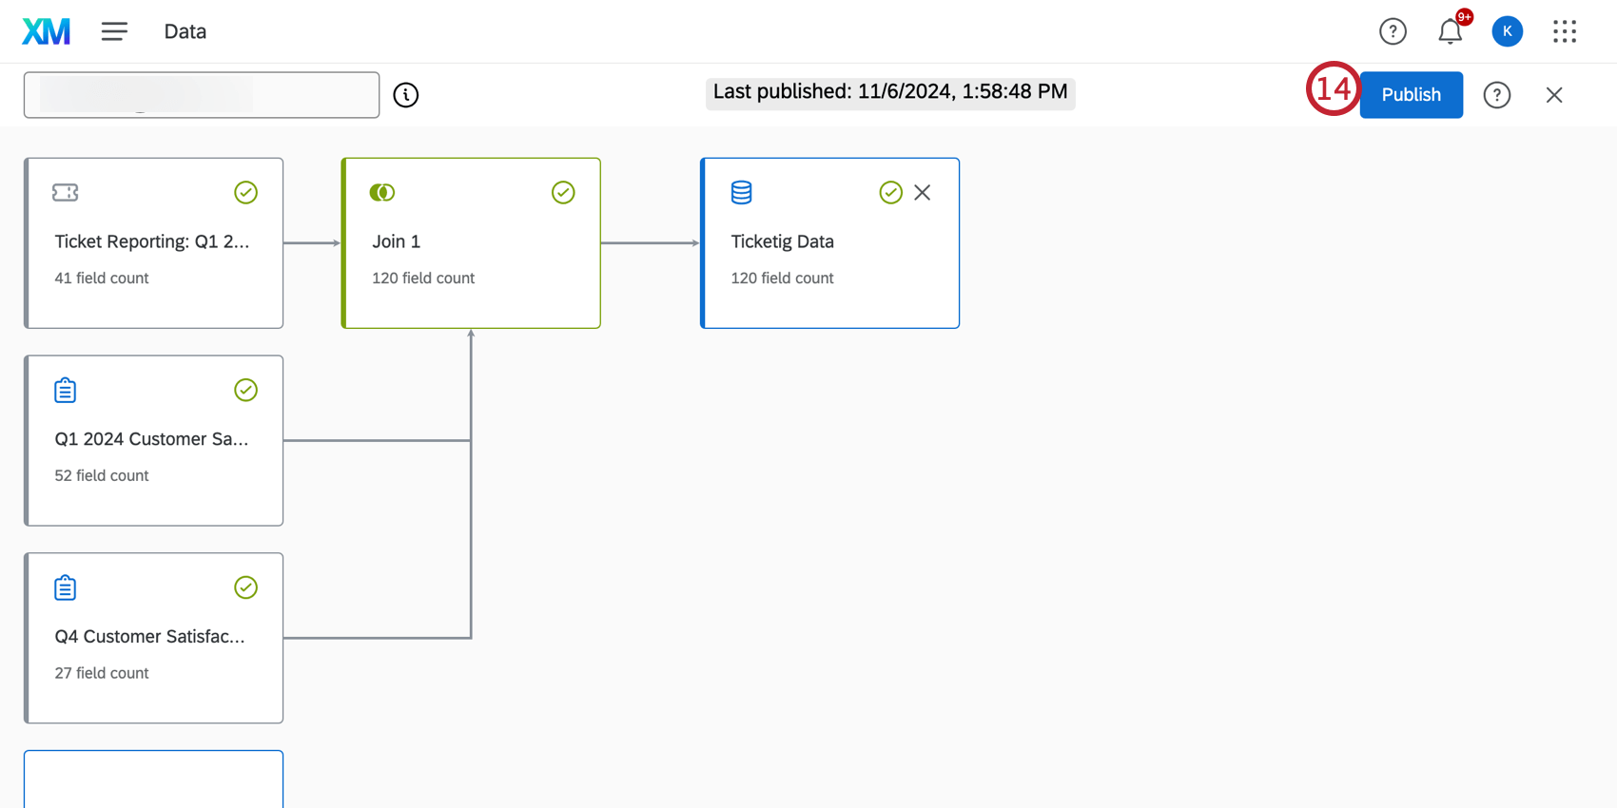
Task: Click the notification bell with 9+ badge
Action: (x=1450, y=30)
